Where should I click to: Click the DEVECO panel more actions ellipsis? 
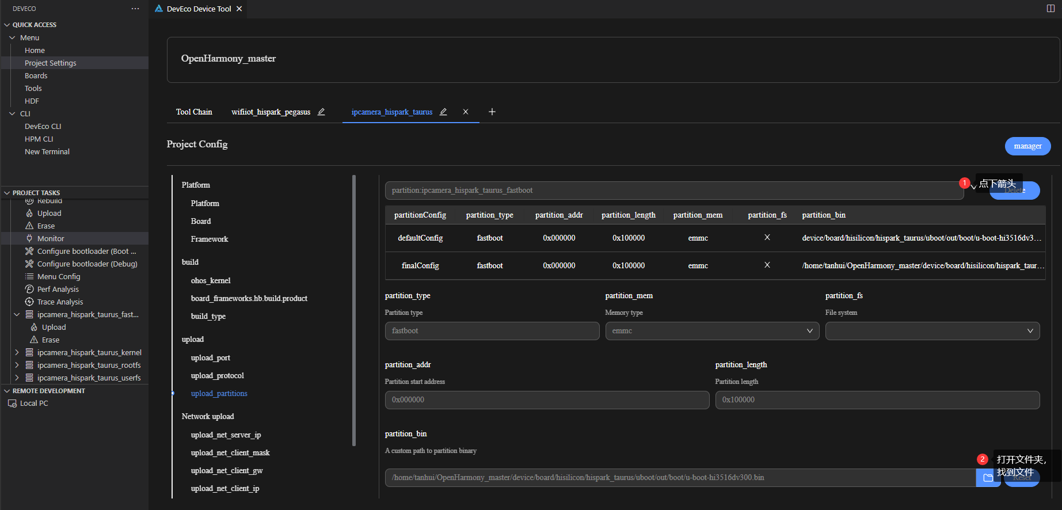pos(135,9)
